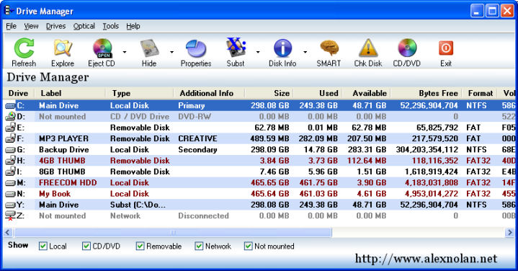The height and width of the screenshot is (271, 518).
Task: Launch the SMART tool
Action: [x=329, y=48]
